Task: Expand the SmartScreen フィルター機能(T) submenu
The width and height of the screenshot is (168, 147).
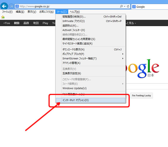Action: click(x=123, y=58)
